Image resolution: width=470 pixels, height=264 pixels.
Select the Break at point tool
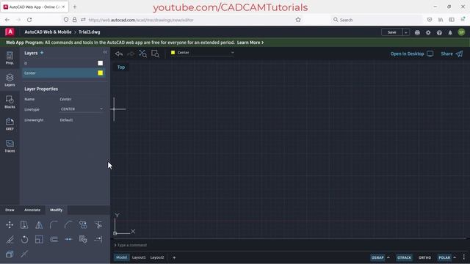pos(68,240)
